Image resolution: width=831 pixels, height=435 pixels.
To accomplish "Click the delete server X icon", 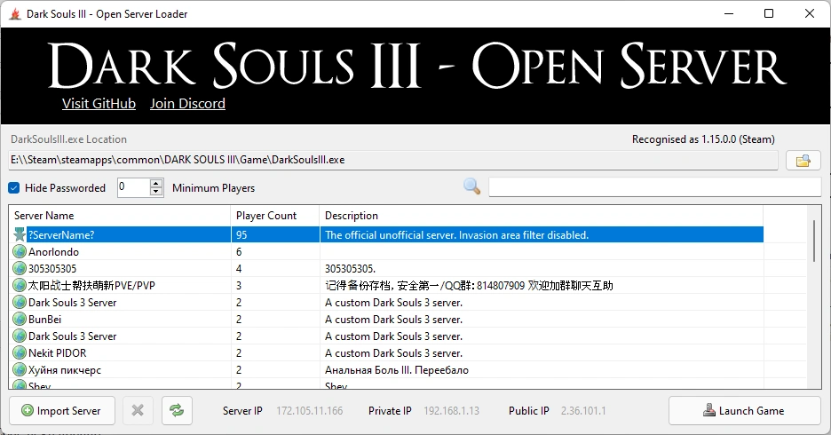I will pyautogui.click(x=138, y=410).
